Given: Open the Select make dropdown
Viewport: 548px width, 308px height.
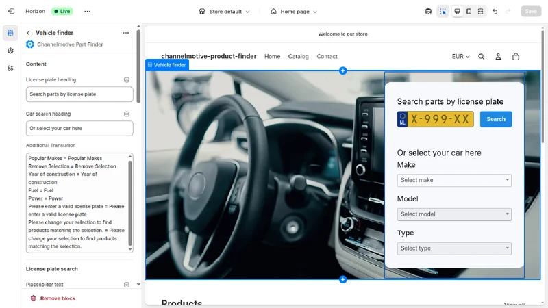Looking at the screenshot, I should pos(454,180).
